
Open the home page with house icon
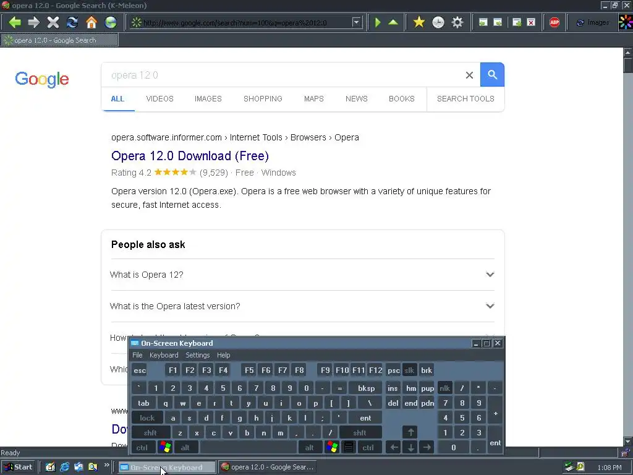91,22
